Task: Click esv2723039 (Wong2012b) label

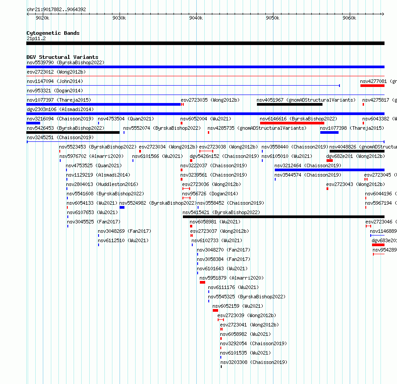Action: pyautogui.click(x=247, y=315)
